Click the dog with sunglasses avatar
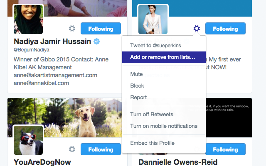Image resolution: width=266 pixels, height=166 pixels. coord(28,140)
